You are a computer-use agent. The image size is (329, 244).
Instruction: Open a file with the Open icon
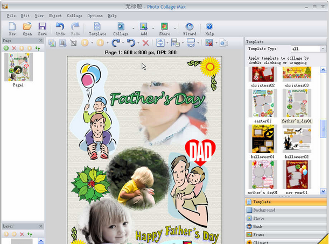27,27
